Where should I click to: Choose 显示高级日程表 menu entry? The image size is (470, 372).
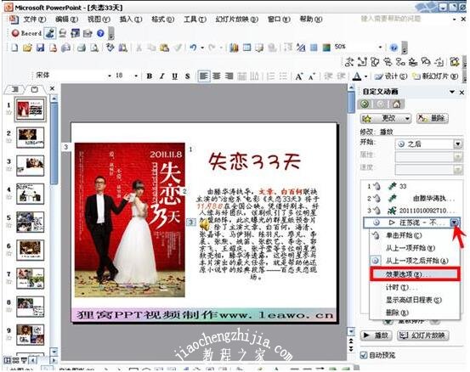(415, 300)
